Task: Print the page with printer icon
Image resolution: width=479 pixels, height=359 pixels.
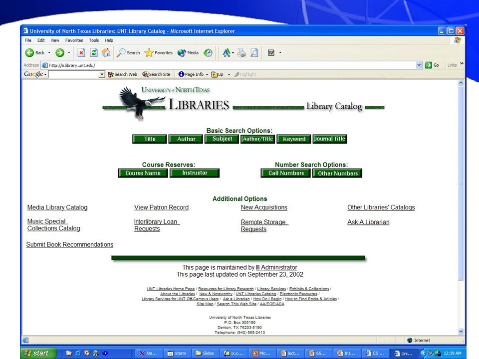Action: pyautogui.click(x=241, y=53)
